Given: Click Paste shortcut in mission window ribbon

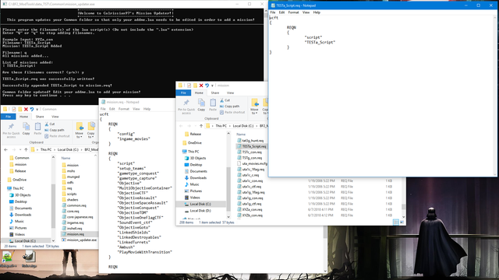Looking at the screenshot, I should [232, 112].
